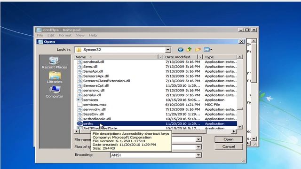Viewport: 301px width, 169px height.
Task: Open the View menu in Notepad
Action: click(x=80, y=35)
